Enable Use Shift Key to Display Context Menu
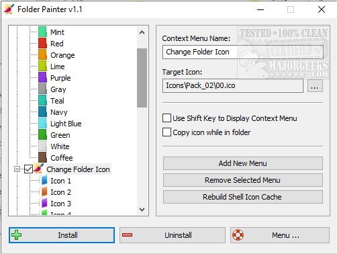Screen dimensions: 337x254 pyautogui.click(x=166, y=118)
